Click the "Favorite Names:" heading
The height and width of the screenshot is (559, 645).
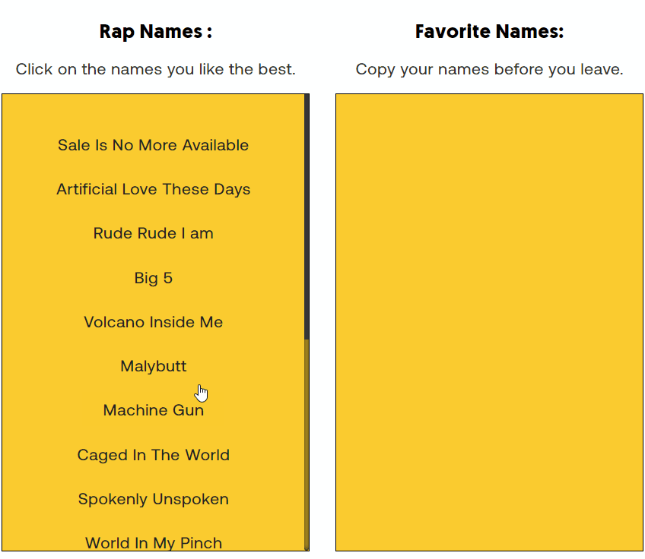click(489, 31)
